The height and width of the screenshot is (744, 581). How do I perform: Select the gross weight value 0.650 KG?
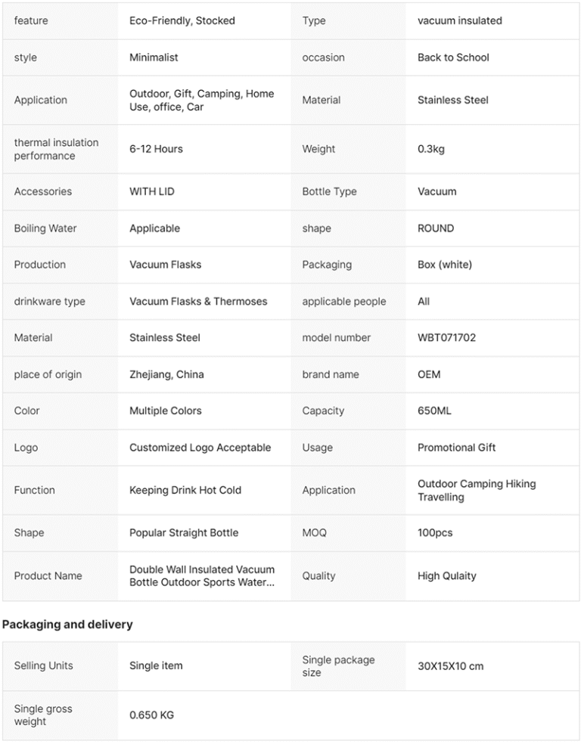[151, 715]
